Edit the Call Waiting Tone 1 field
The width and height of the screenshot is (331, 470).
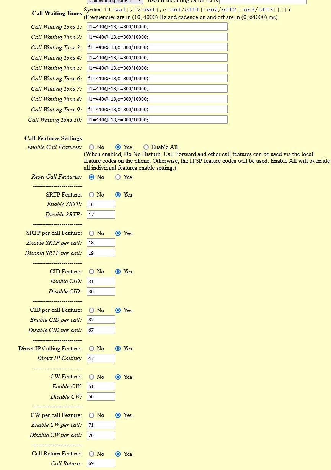157,27
